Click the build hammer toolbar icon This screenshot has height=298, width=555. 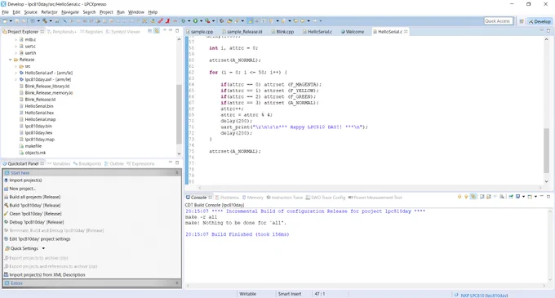[45, 21]
